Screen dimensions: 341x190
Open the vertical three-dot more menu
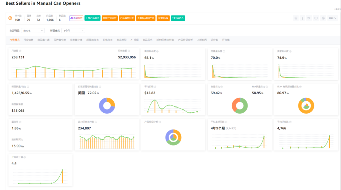(302, 18)
